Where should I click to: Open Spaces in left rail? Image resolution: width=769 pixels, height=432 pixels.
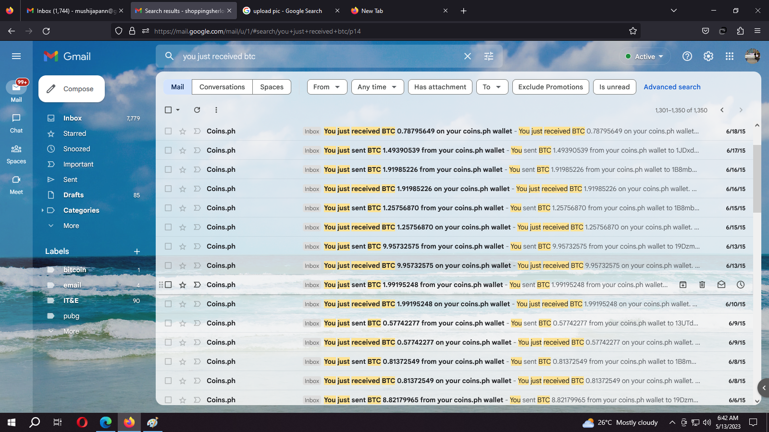(x=16, y=154)
